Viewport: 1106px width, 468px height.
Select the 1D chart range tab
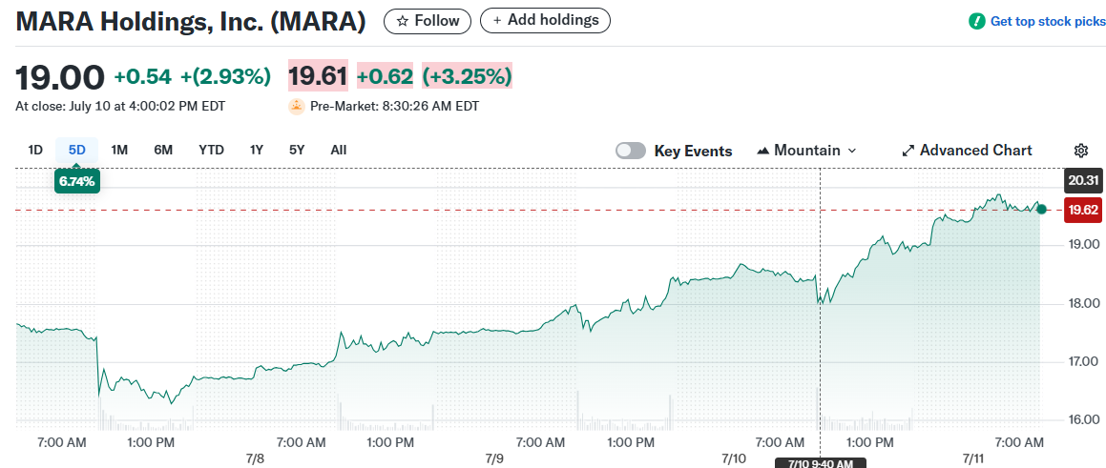tap(35, 150)
